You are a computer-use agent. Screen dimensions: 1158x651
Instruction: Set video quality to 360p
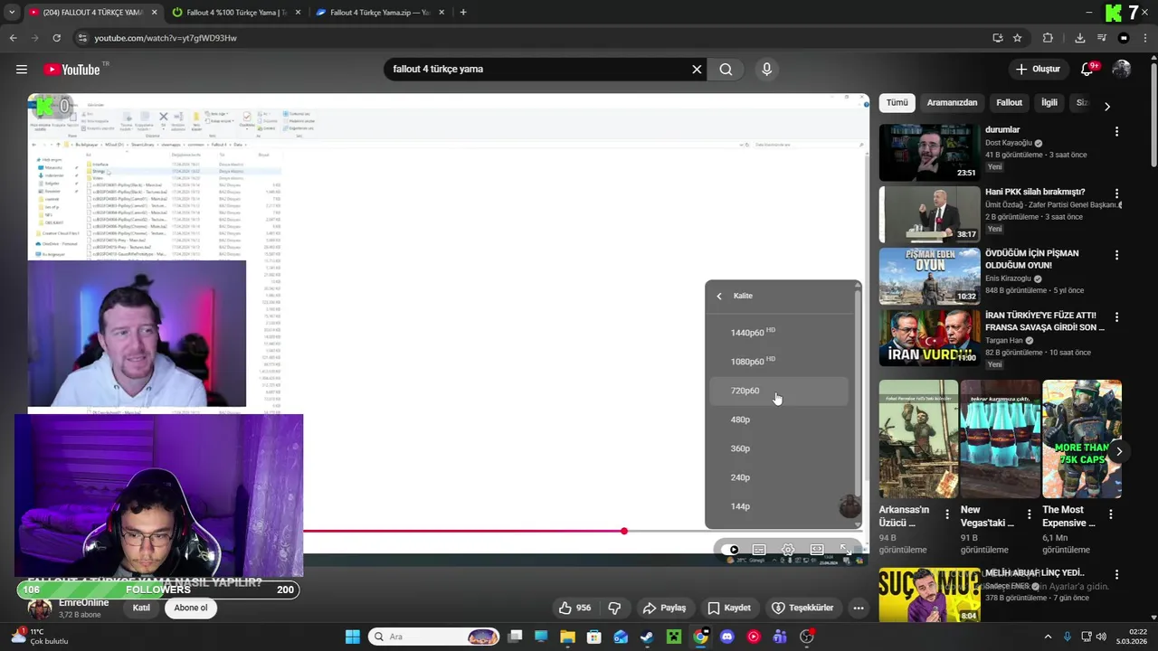[780, 448]
